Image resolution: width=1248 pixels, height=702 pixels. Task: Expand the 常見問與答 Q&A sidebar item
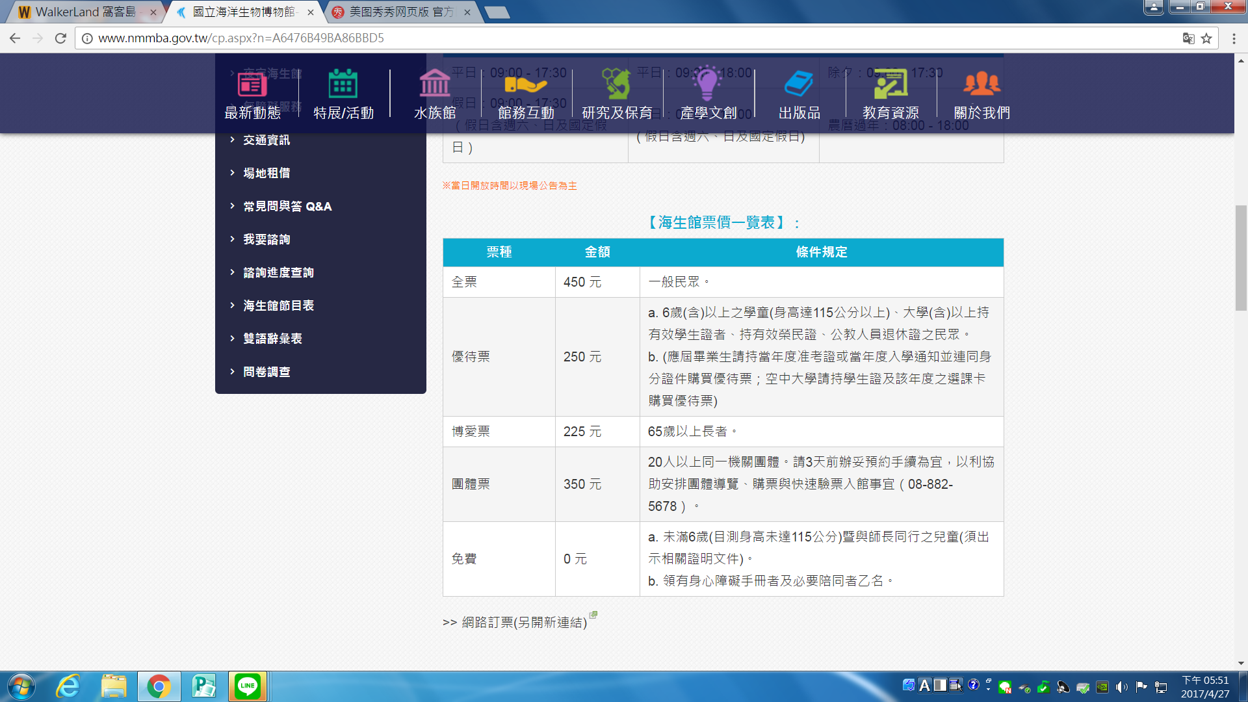pyautogui.click(x=287, y=206)
